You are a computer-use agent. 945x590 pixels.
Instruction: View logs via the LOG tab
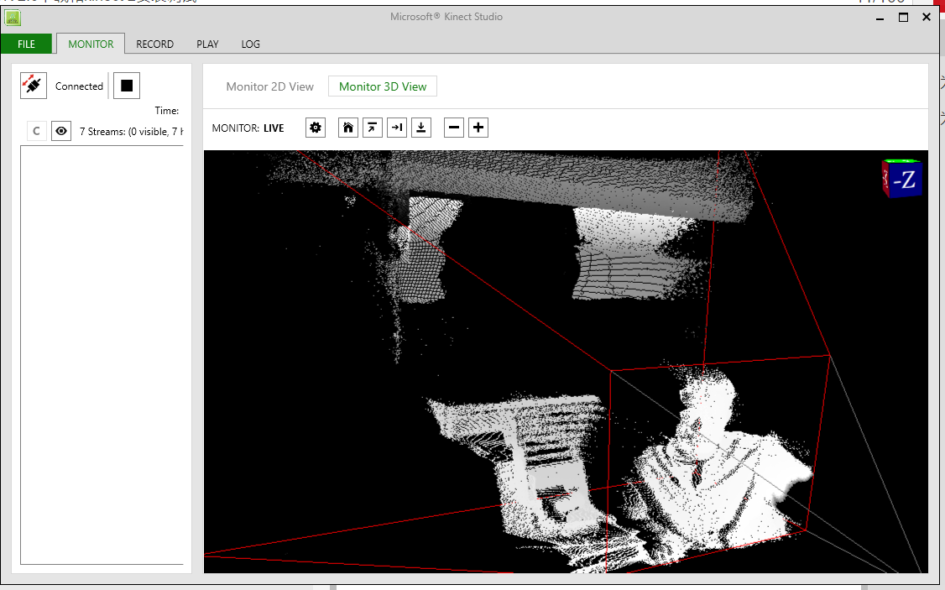click(x=249, y=44)
